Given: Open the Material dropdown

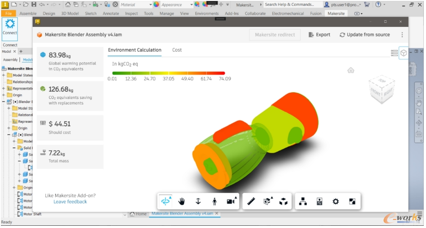Looking at the screenshot, I should point(136,4).
